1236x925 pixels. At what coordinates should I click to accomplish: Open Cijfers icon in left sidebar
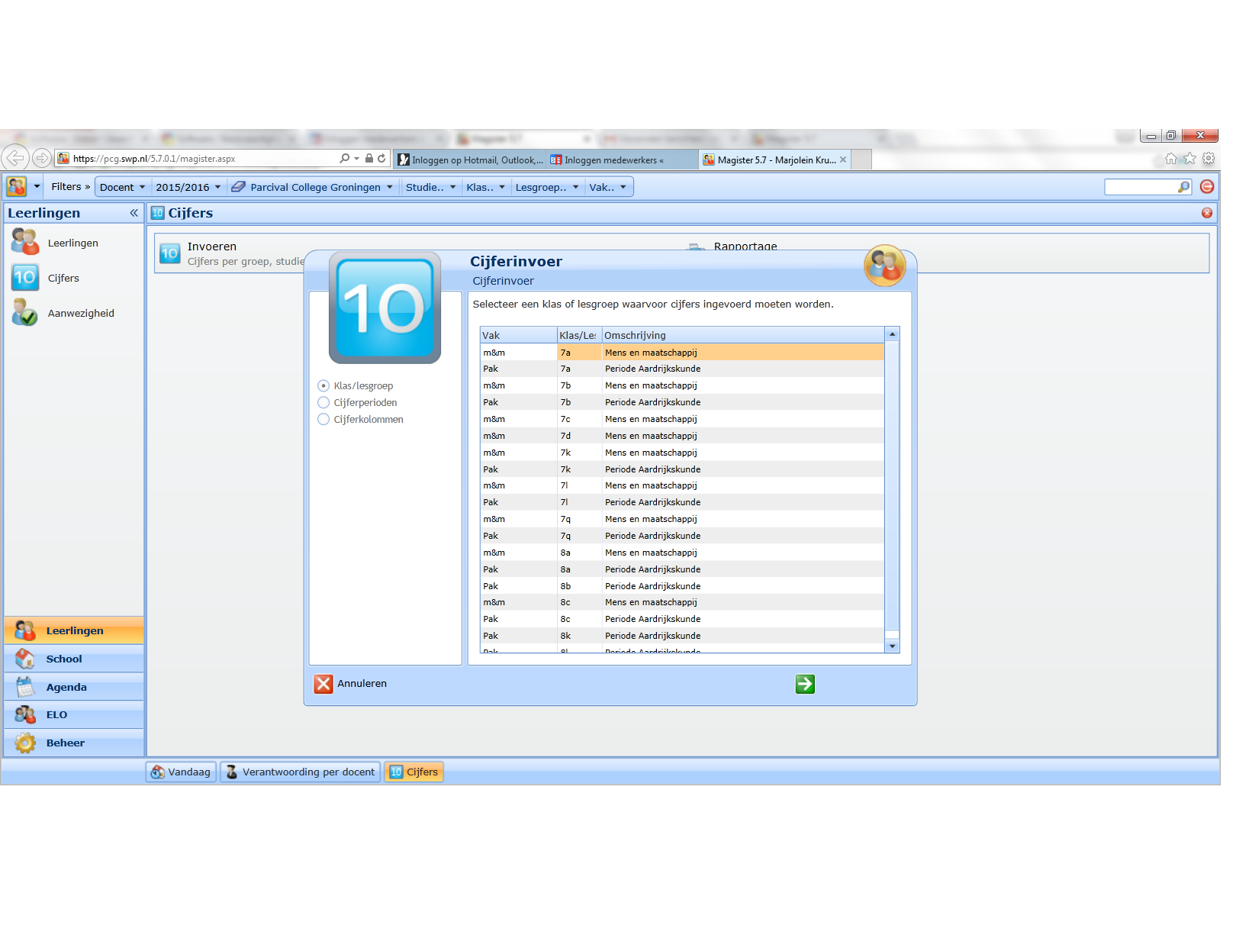[x=24, y=278]
